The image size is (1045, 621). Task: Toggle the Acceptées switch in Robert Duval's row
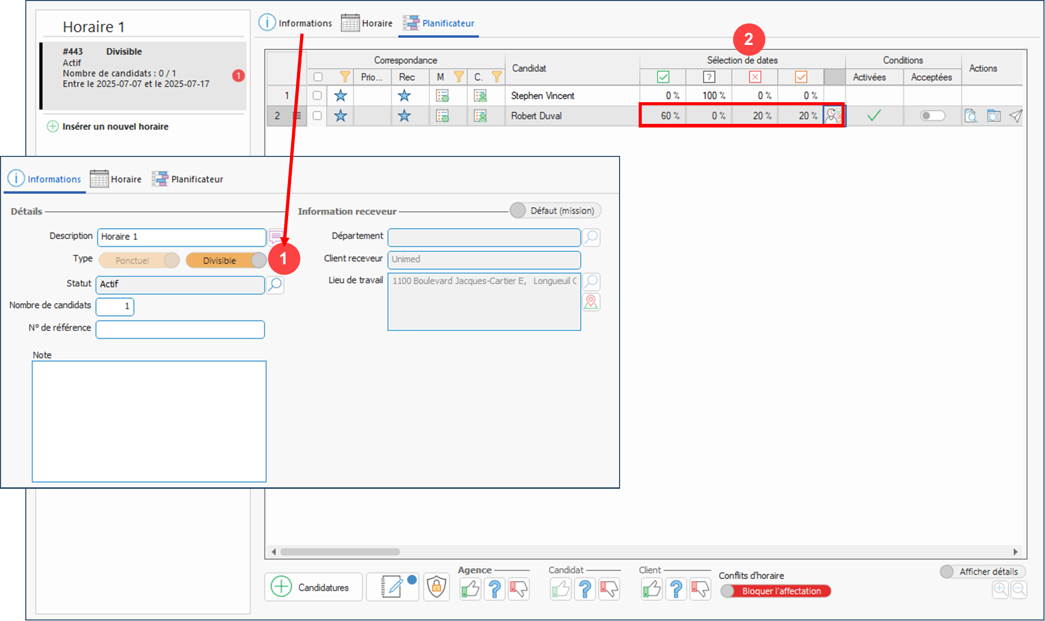932,116
